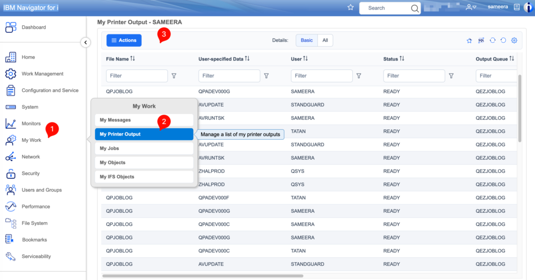Open Work Management gear icon
This screenshot has height=280, width=535.
10,74
